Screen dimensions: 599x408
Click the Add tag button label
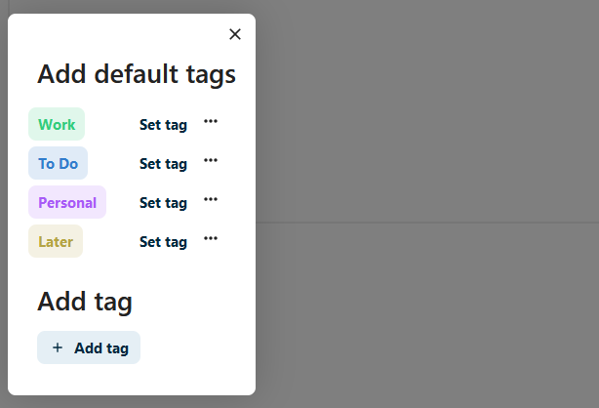tap(101, 347)
